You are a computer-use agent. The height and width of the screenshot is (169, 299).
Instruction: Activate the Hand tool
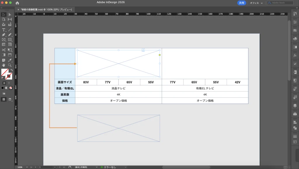coord(4,65)
